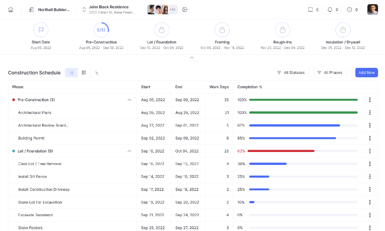Screen dimensions: 385x231
Task: Open the Northell Builders company icon
Action: click(31, 10)
